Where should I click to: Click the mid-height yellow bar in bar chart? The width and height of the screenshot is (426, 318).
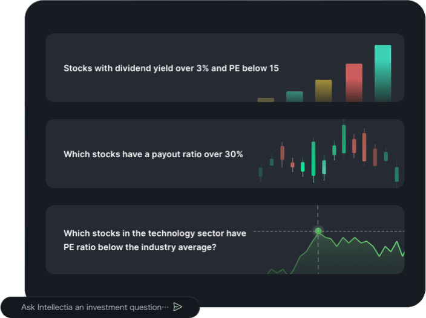[x=323, y=90]
